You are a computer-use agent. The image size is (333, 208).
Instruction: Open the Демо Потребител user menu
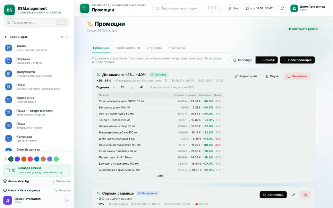pos(308,8)
